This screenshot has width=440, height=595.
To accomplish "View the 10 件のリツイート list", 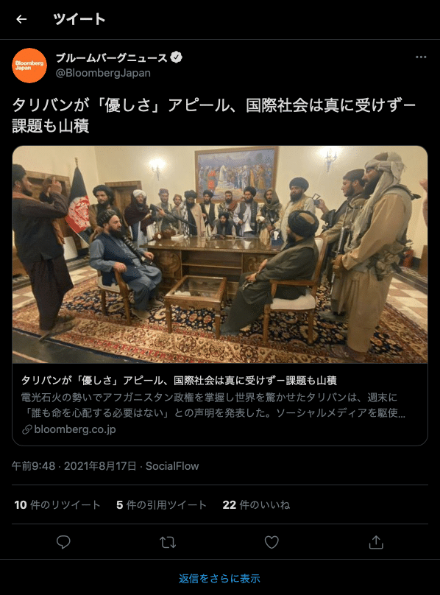I will 57,504.
